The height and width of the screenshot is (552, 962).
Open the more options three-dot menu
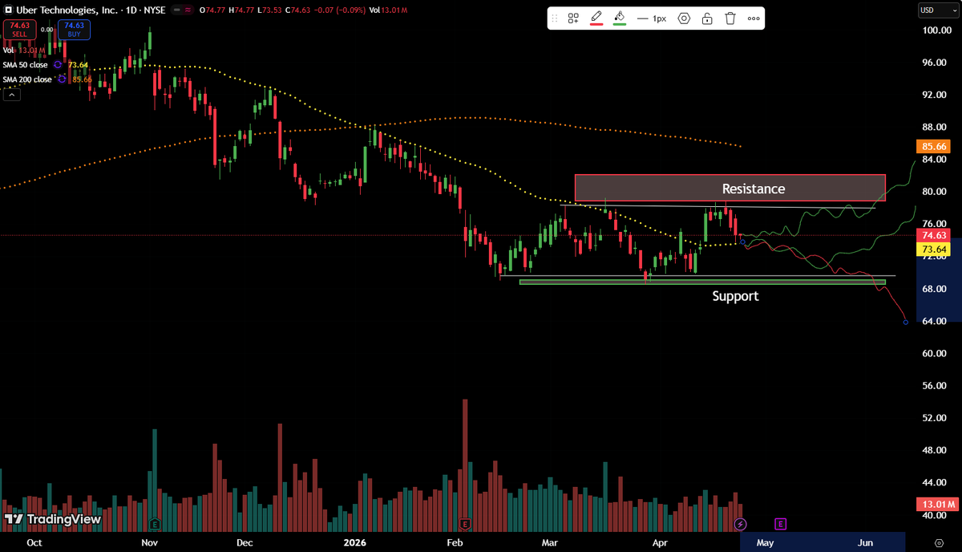point(753,18)
